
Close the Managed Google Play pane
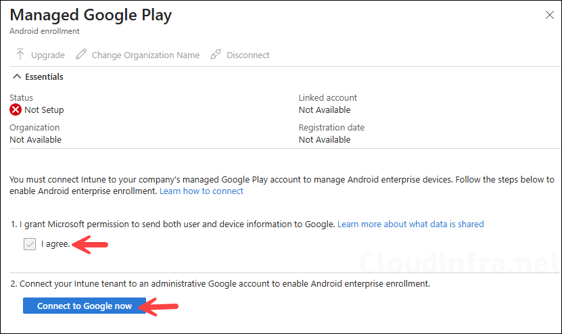549,15
